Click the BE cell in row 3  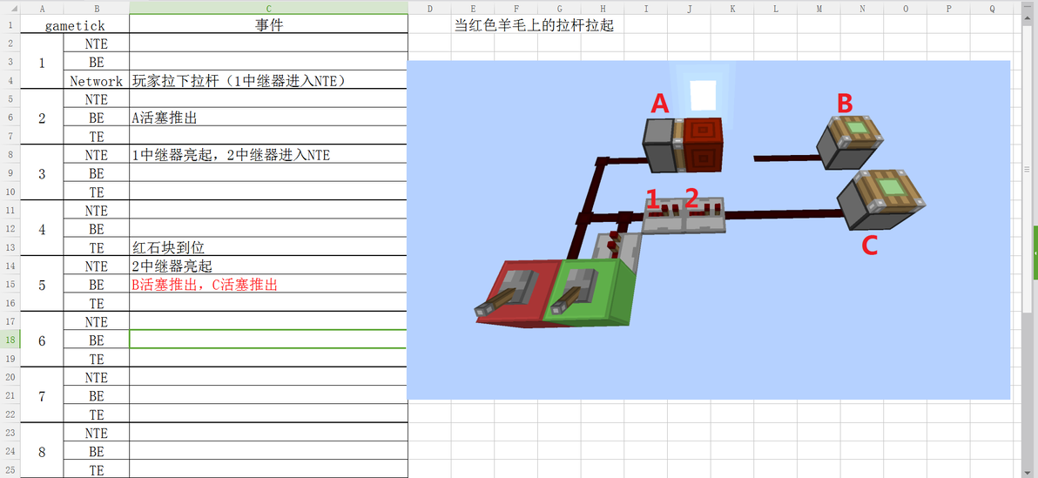click(97, 62)
